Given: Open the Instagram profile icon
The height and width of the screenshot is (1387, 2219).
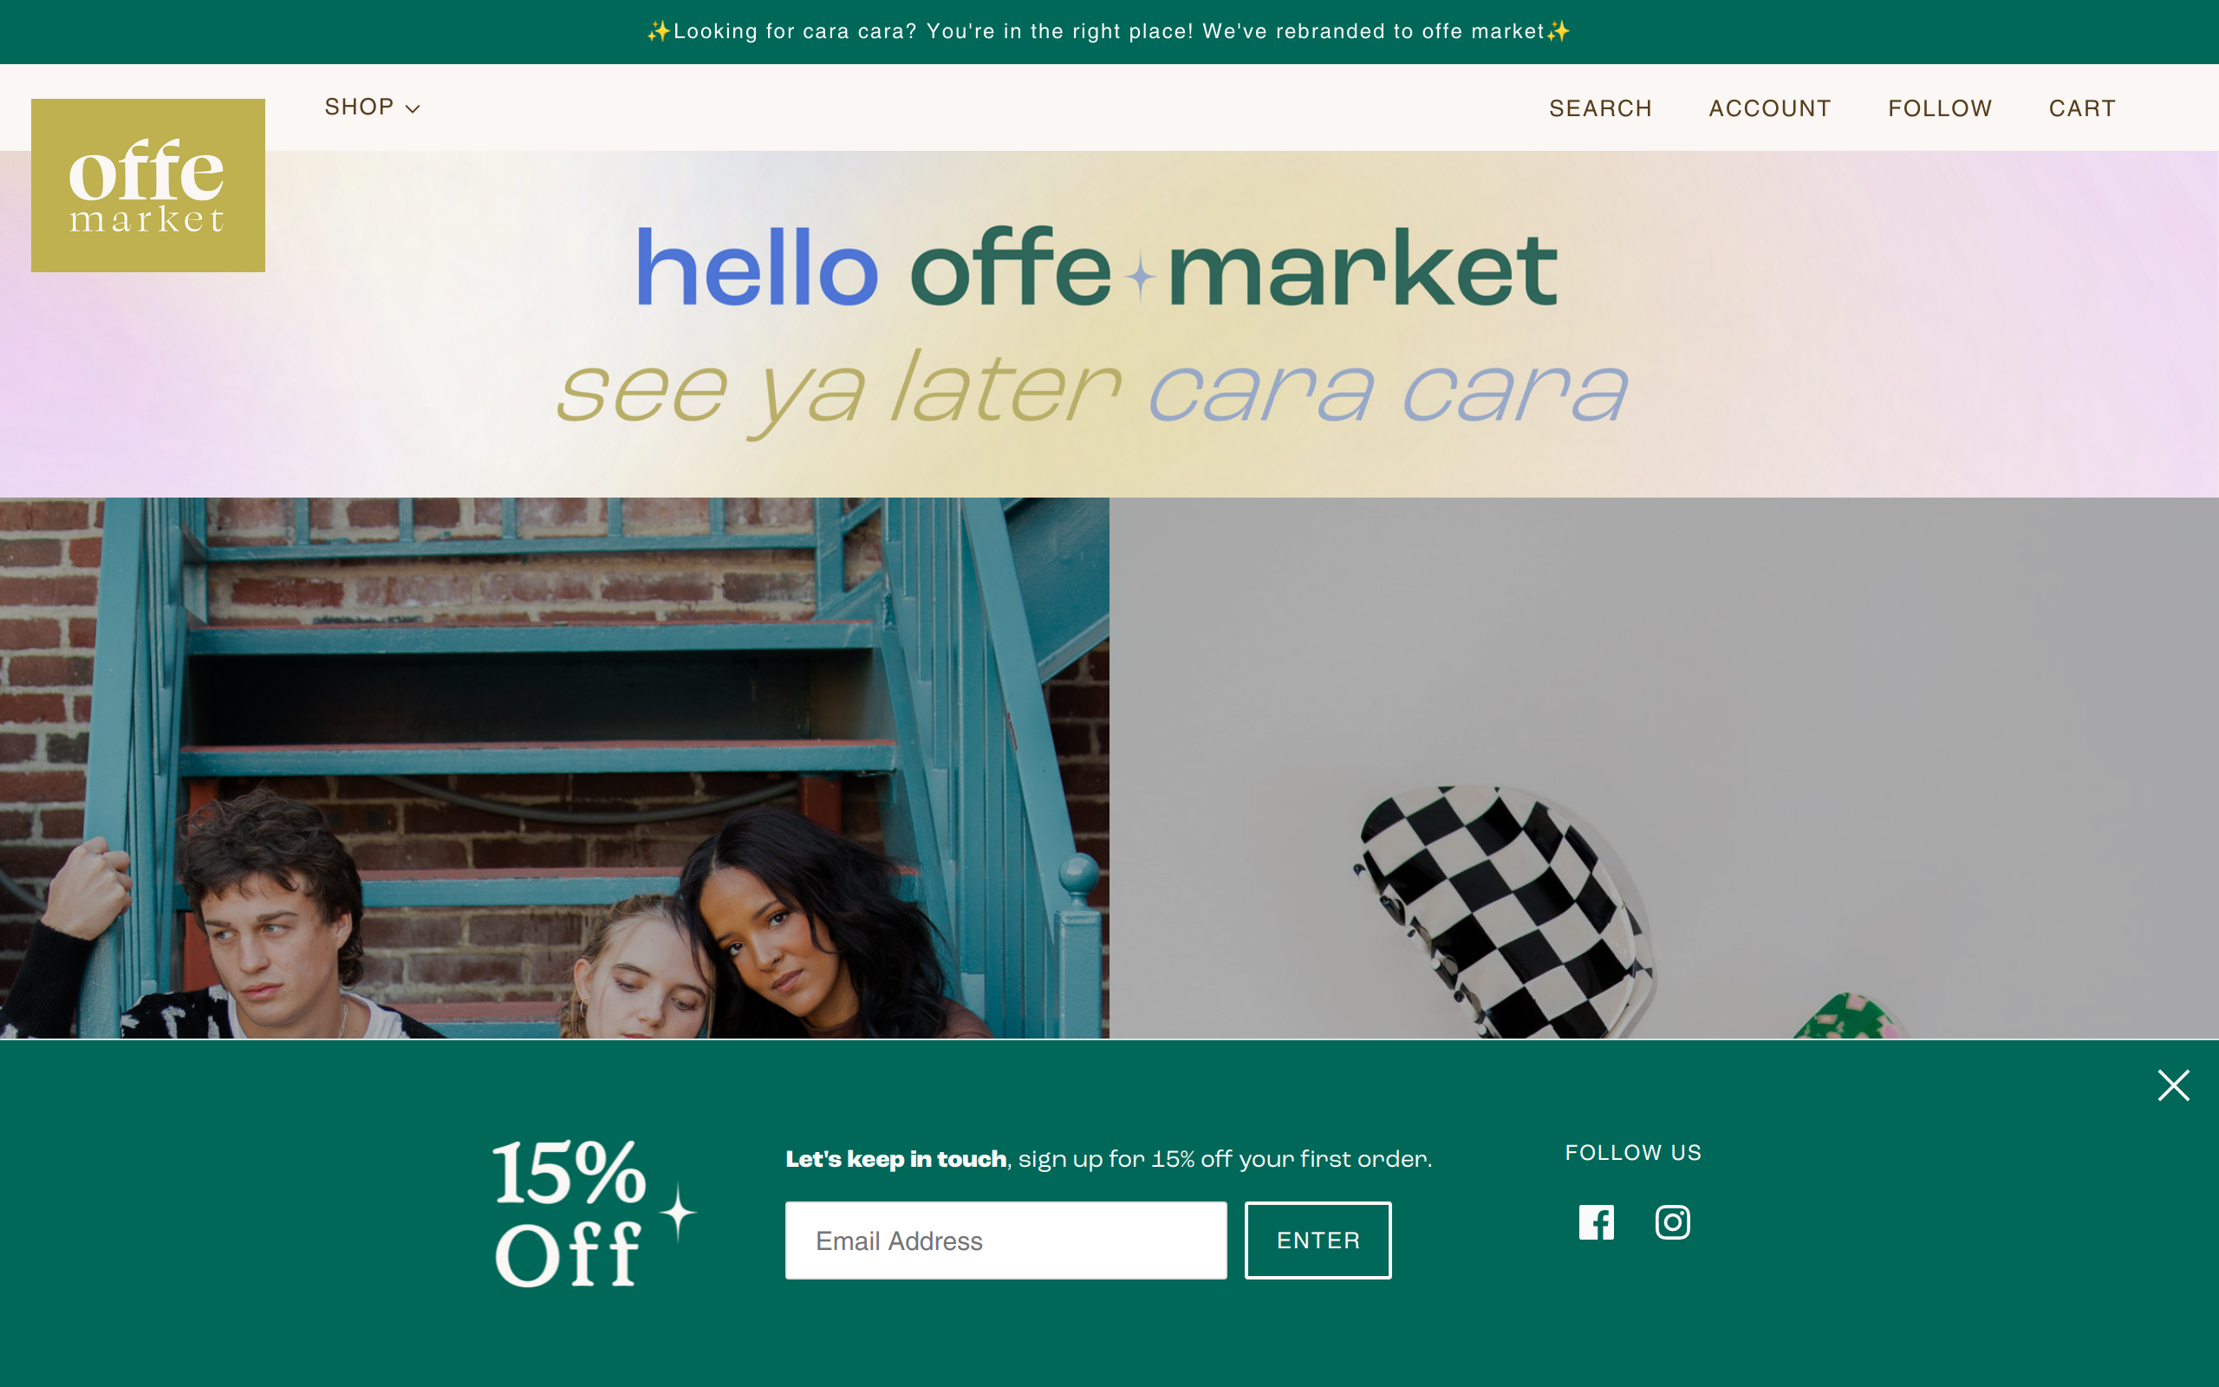Looking at the screenshot, I should coord(1673,1222).
